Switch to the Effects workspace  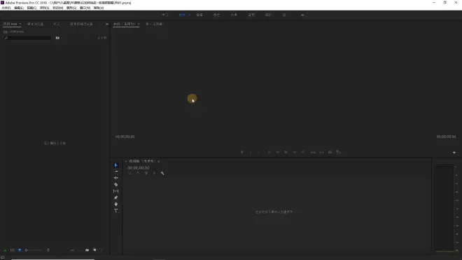point(234,15)
